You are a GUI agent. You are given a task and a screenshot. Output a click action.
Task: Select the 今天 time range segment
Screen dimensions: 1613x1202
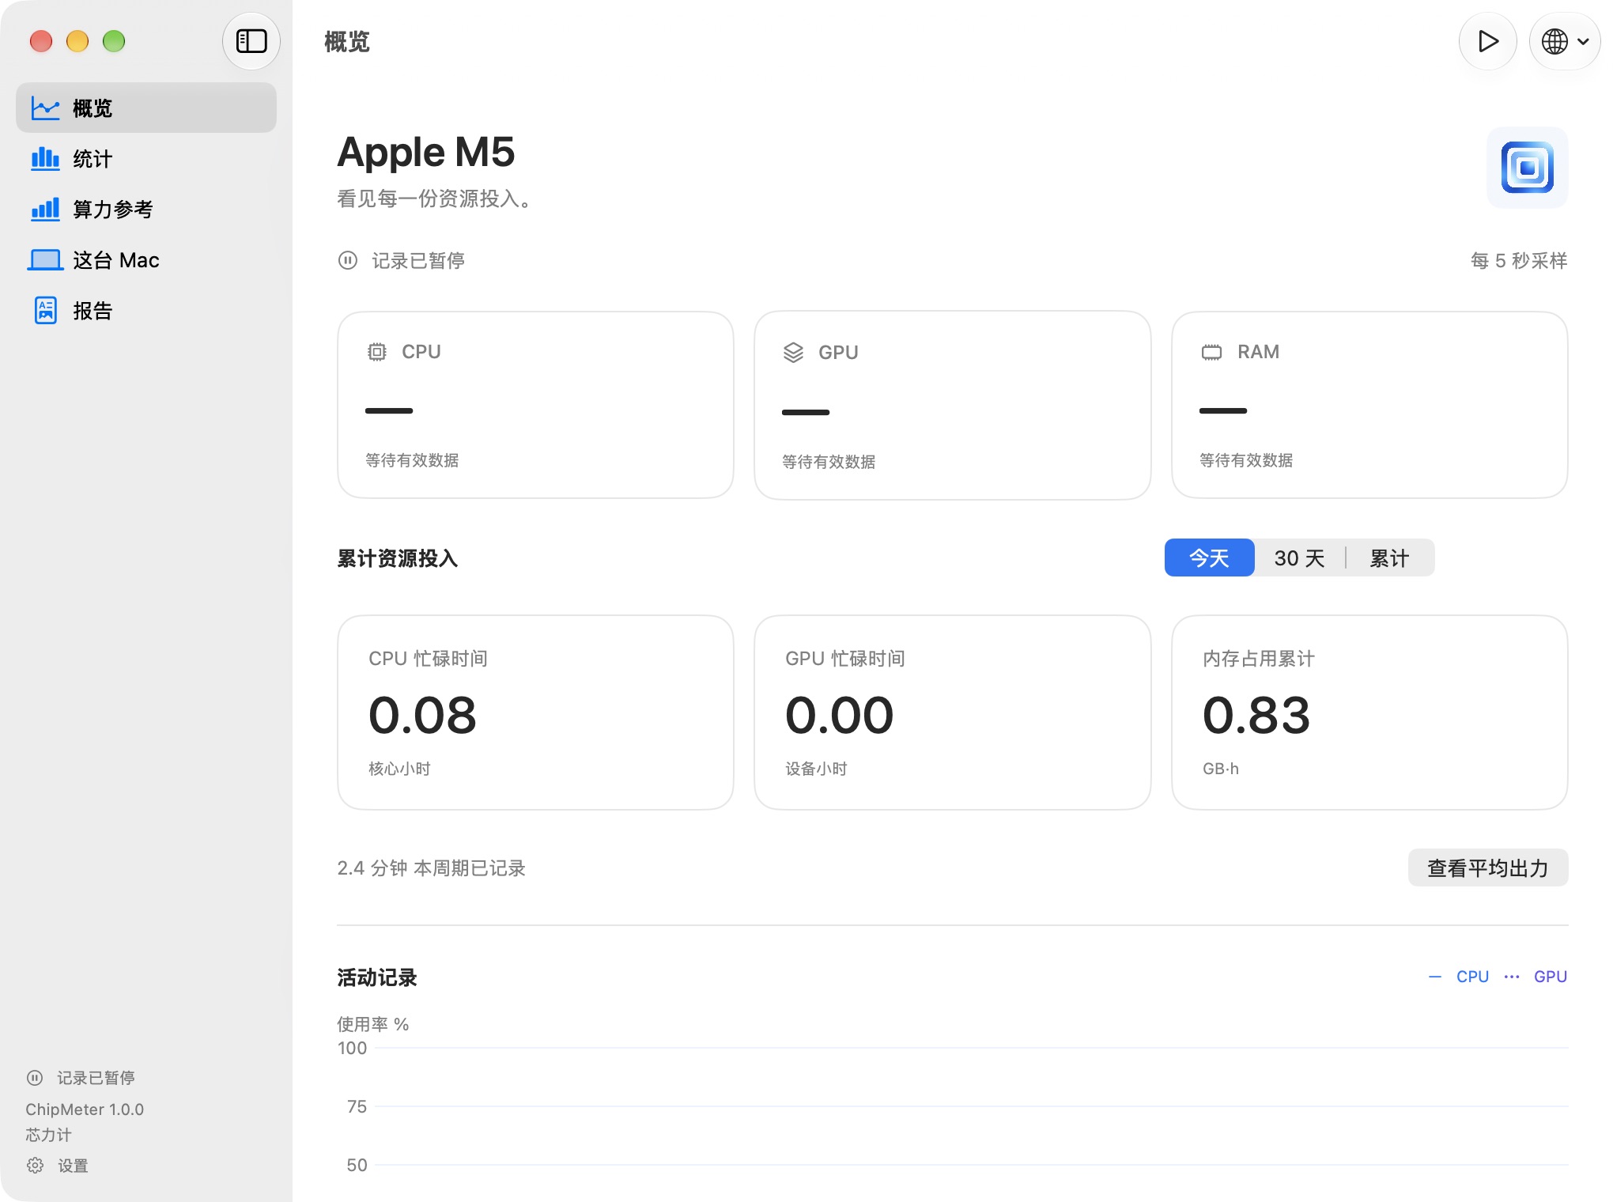tap(1209, 558)
